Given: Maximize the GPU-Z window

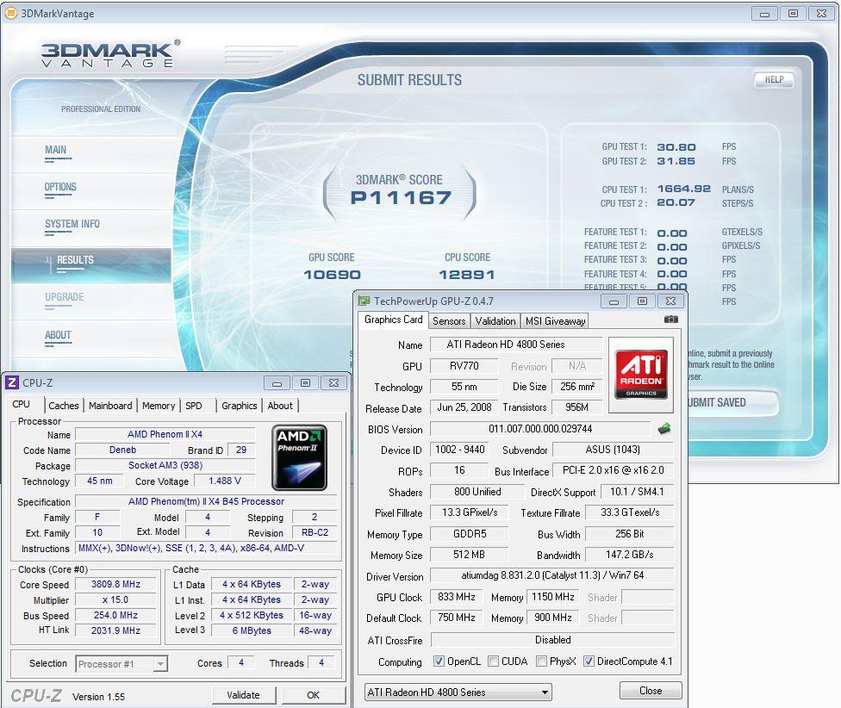Looking at the screenshot, I should (642, 301).
